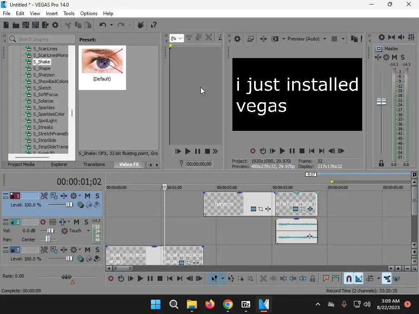Viewport: 419px width, 314px height.
Task: Click Record in the bottom transport bar
Action: 111,279
